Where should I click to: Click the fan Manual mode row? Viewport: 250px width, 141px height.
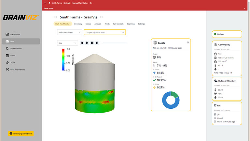pos(218,118)
